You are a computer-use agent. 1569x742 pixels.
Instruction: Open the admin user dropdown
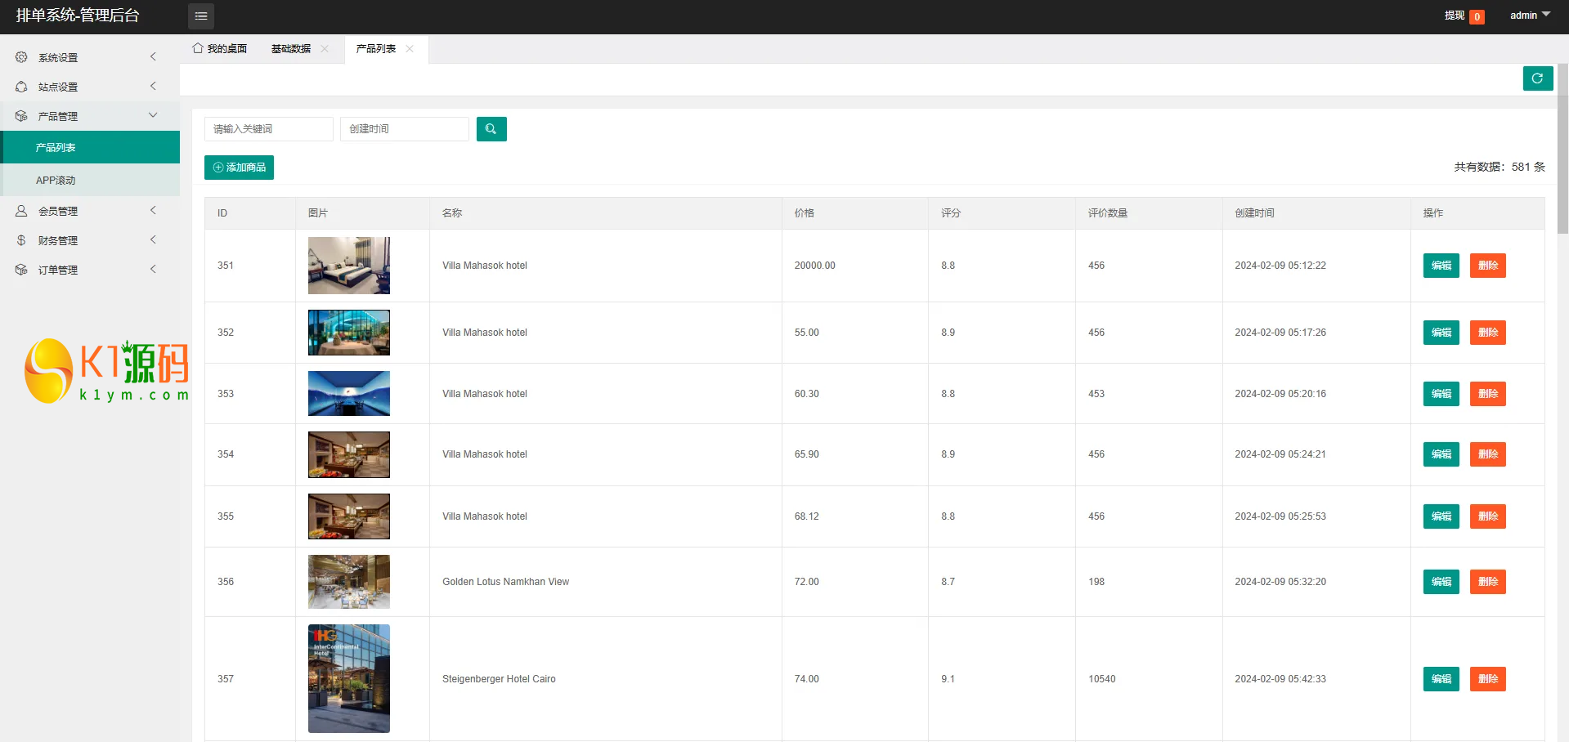1529,16
